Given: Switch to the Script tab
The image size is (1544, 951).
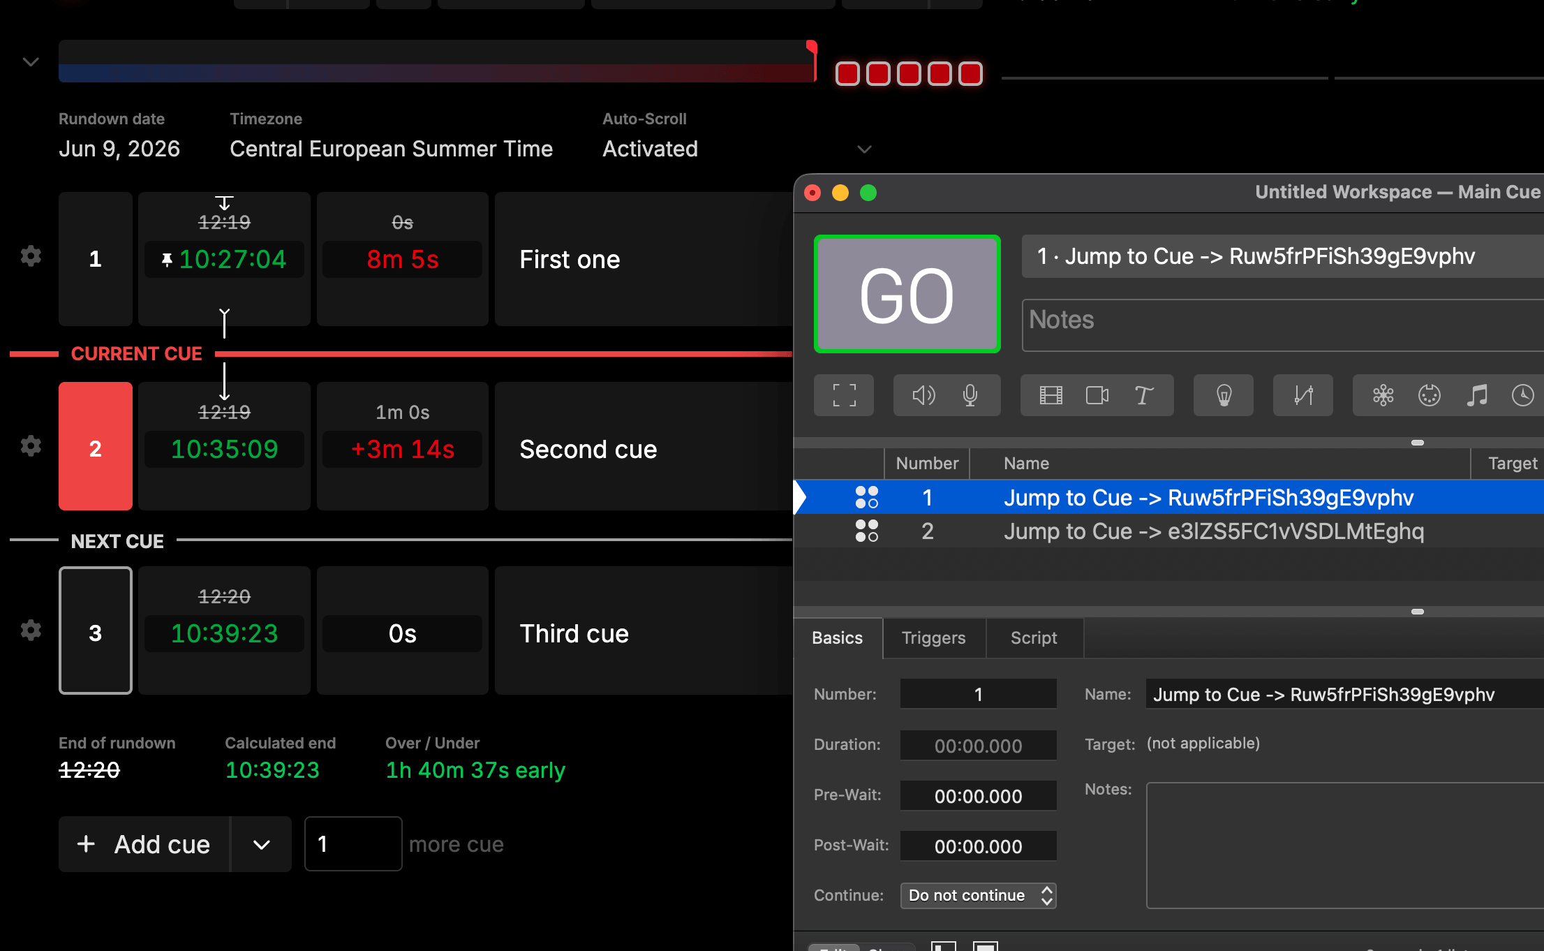Looking at the screenshot, I should (x=1034, y=637).
